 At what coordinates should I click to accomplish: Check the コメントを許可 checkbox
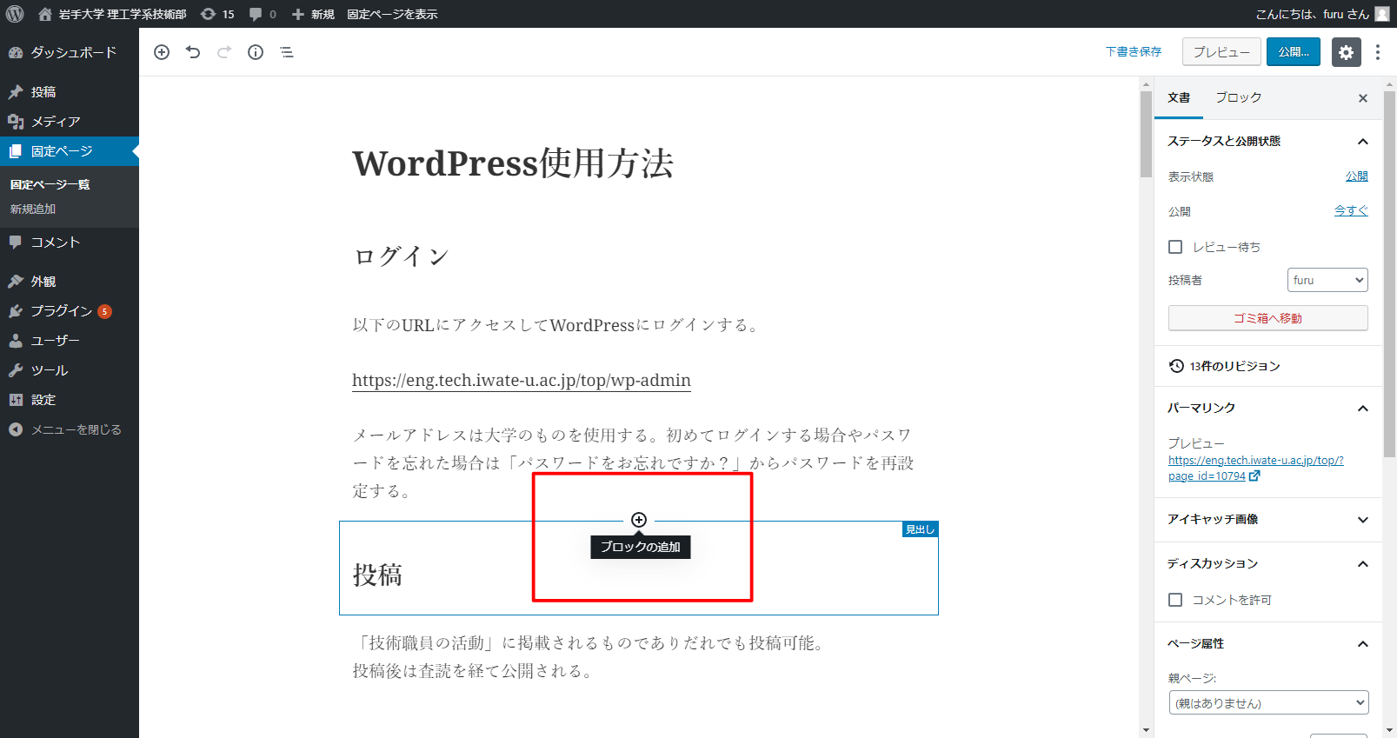click(1175, 600)
